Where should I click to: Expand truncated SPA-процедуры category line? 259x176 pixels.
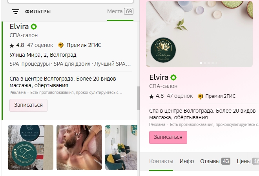(x=70, y=64)
